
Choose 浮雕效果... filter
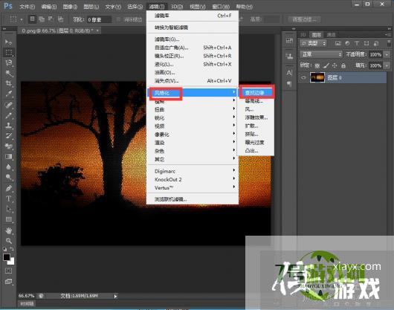(x=256, y=117)
